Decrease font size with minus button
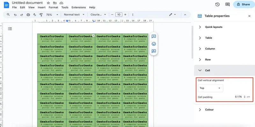Viewport: 255px width, 127px height. point(112,15)
